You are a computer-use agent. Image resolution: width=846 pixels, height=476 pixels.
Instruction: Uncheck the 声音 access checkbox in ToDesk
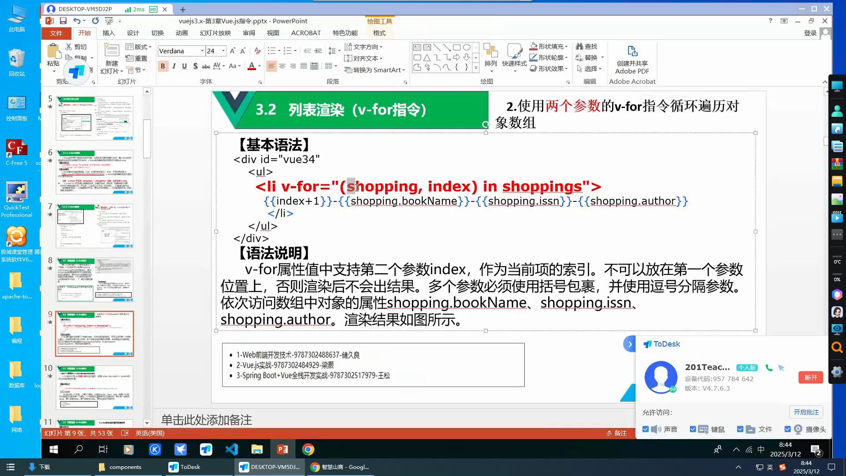646,429
